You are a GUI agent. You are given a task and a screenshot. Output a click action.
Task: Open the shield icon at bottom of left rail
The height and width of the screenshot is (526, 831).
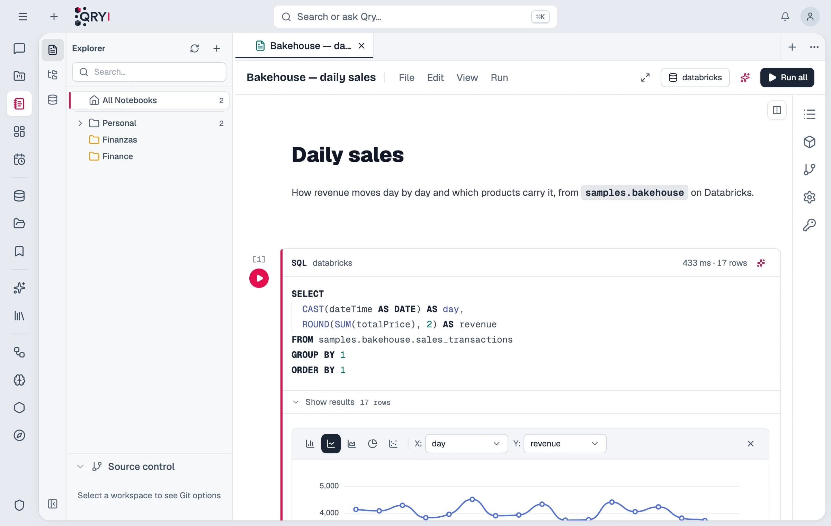19,505
